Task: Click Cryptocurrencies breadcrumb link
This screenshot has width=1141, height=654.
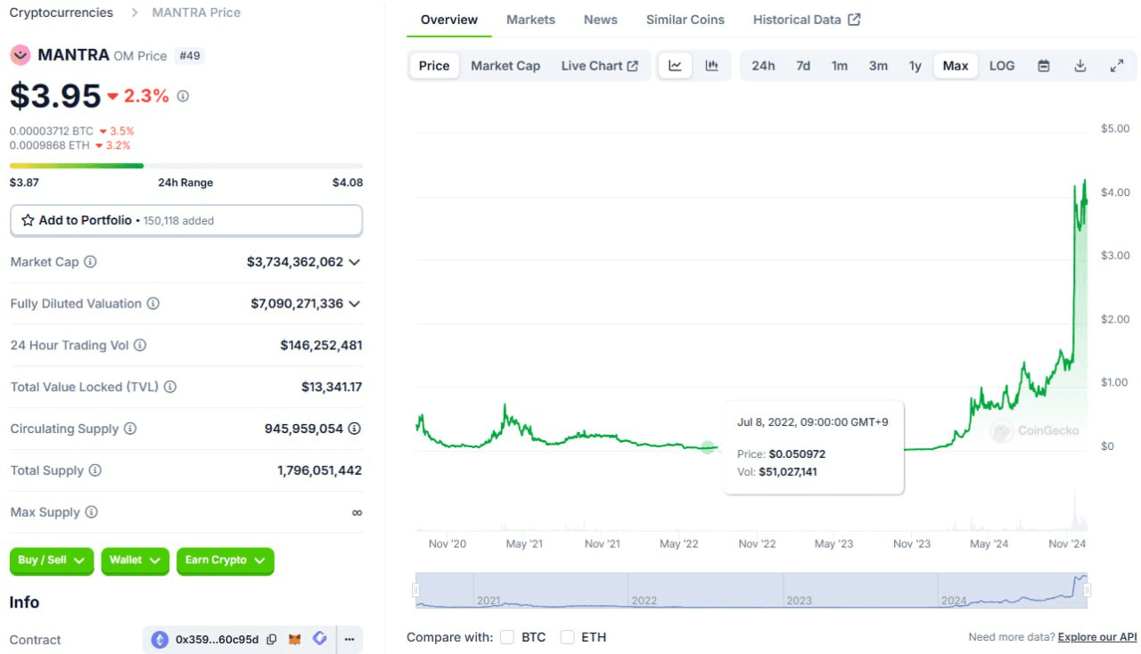Action: tap(62, 12)
